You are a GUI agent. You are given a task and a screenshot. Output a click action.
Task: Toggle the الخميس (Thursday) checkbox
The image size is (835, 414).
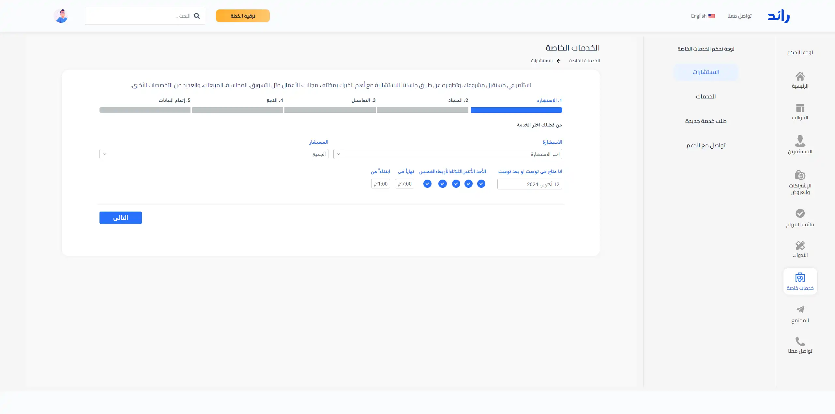tap(427, 184)
